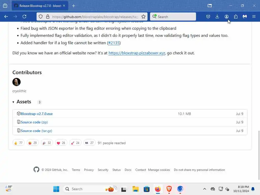The image size is (260, 195).
Task: Open Brave browser from taskbar
Action: [169, 189]
